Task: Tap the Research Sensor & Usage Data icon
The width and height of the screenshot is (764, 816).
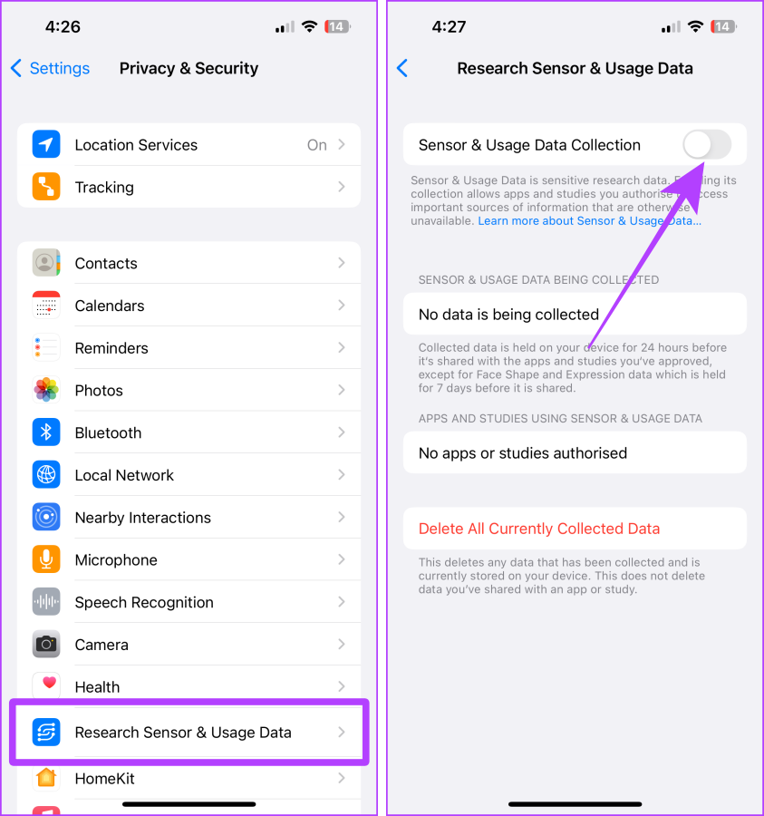Action: (x=45, y=733)
